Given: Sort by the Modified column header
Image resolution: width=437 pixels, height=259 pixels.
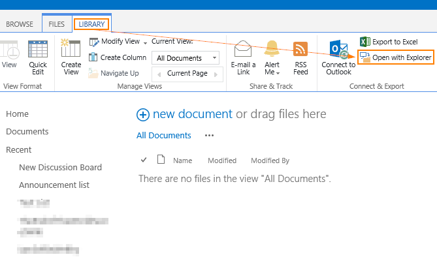Looking at the screenshot, I should [222, 160].
